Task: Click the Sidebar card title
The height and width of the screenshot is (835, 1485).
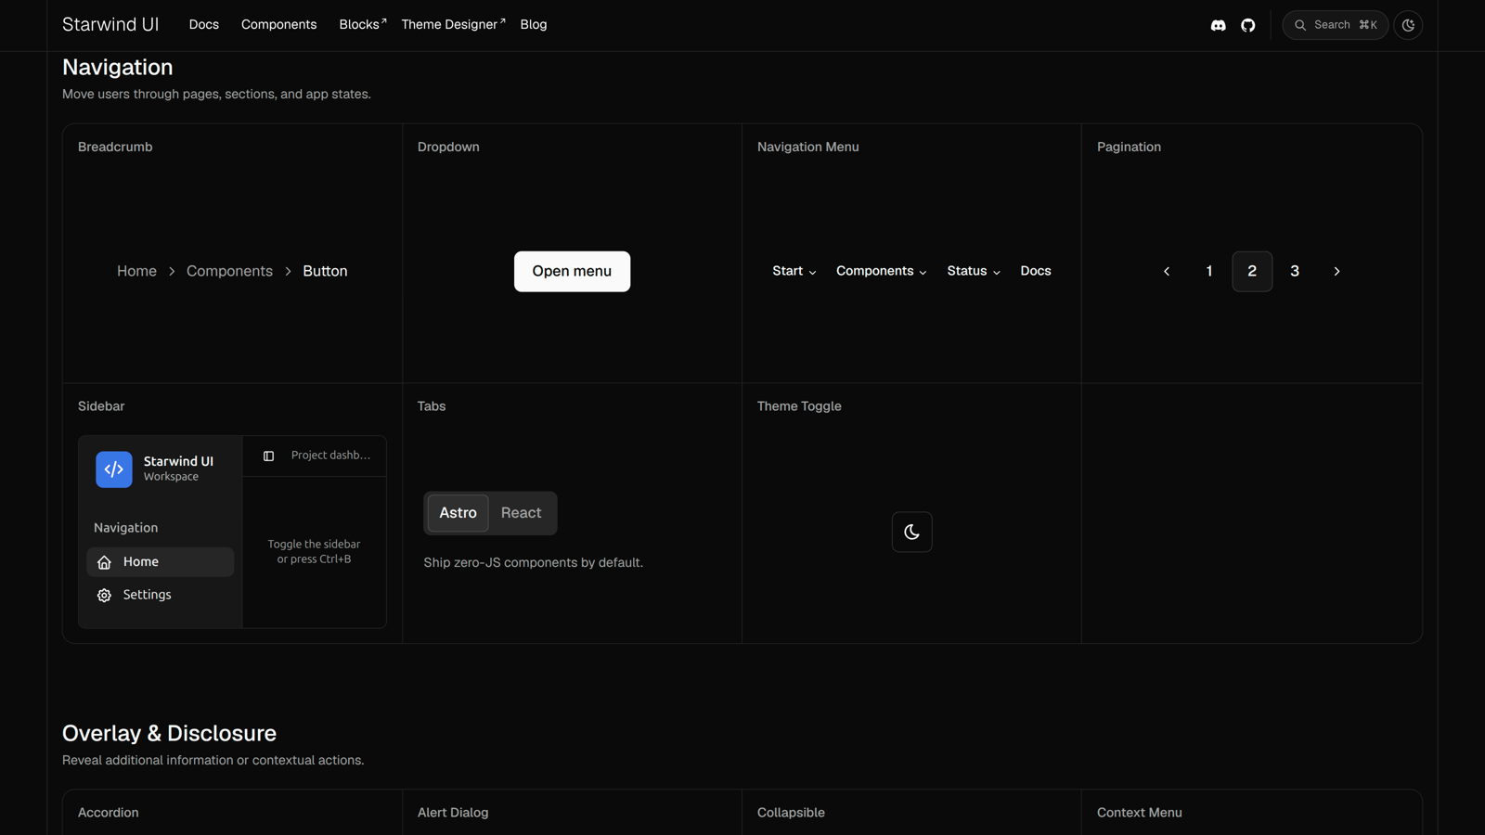Action: [101, 406]
